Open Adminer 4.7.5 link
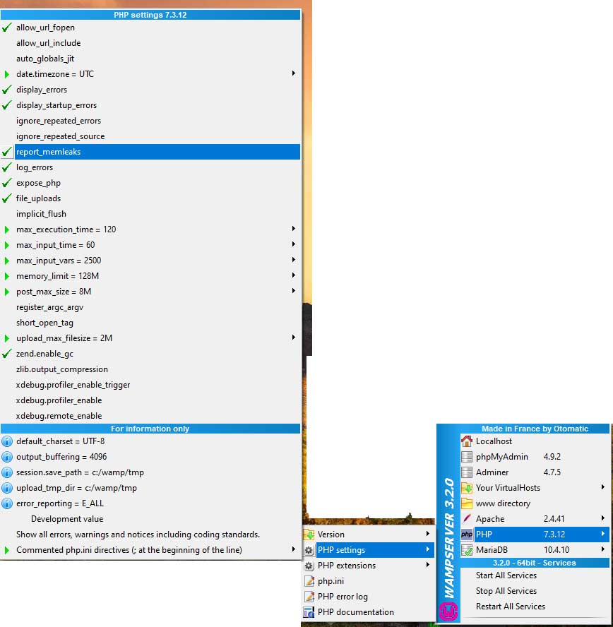The height and width of the screenshot is (627, 613). [x=535, y=472]
